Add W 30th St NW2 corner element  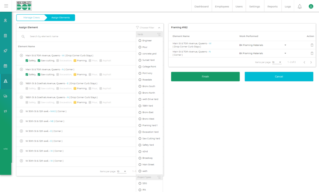point(21,111)
